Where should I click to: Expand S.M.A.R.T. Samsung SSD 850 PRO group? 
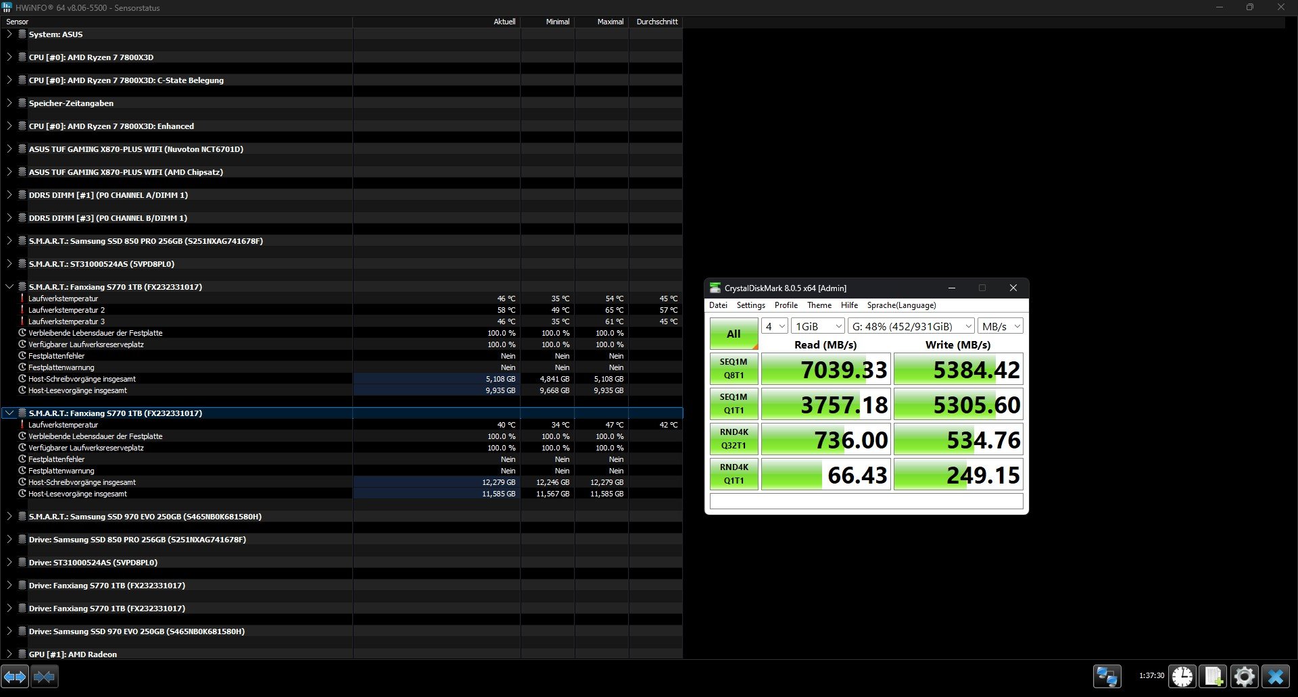point(9,240)
